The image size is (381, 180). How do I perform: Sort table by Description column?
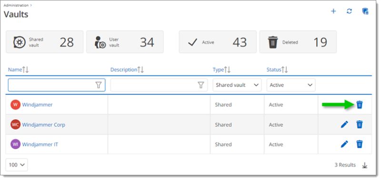[127, 70]
